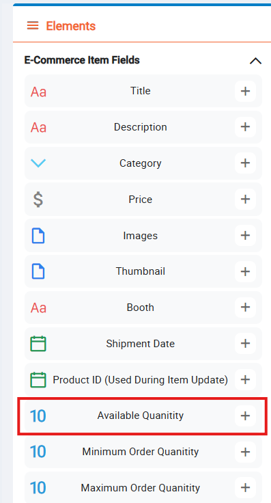
Task: Select the Available Quanitity element row
Action: [143, 416]
